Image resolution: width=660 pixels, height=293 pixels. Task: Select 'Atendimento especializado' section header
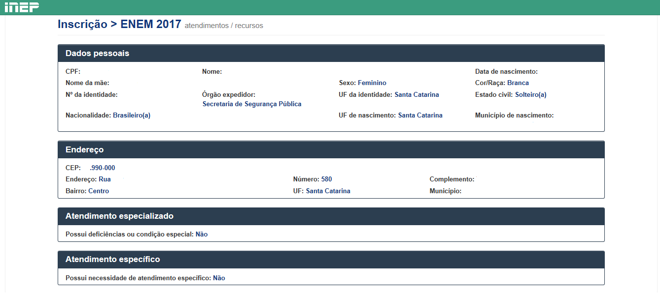coord(331,216)
